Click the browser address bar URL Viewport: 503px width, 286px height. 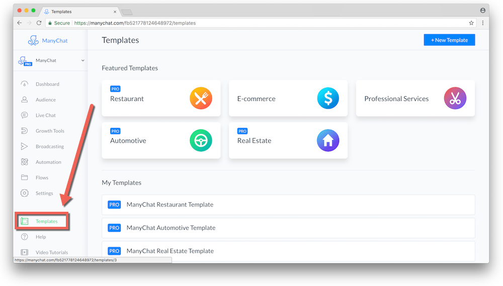(135, 23)
